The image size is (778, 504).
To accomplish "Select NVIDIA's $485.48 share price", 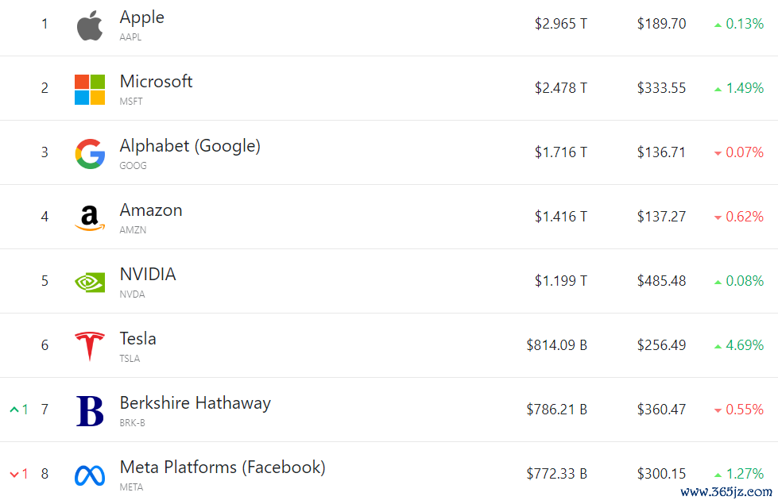I will (661, 281).
